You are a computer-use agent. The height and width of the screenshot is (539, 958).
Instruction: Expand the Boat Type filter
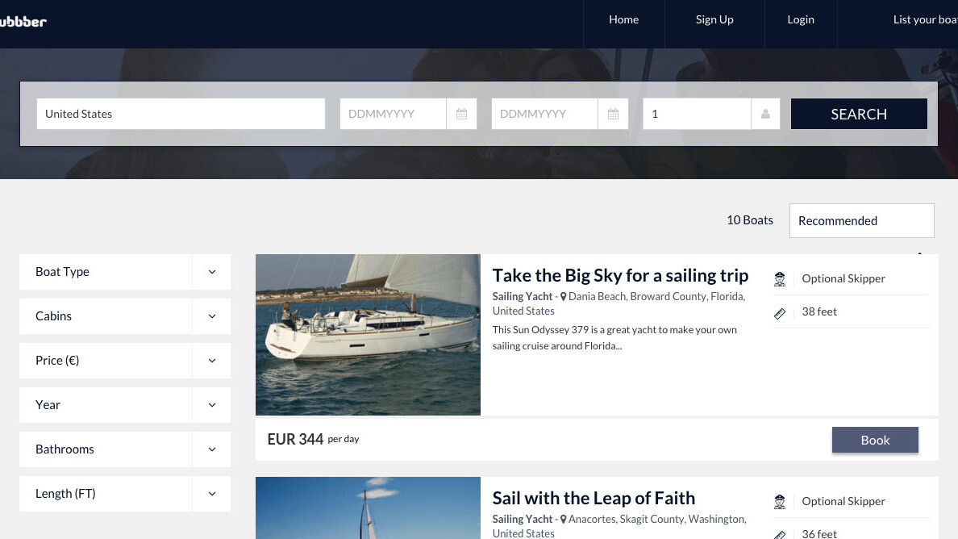(x=211, y=272)
